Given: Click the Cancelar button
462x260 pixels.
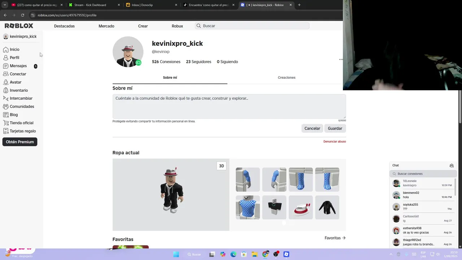Looking at the screenshot, I should pyautogui.click(x=312, y=129).
